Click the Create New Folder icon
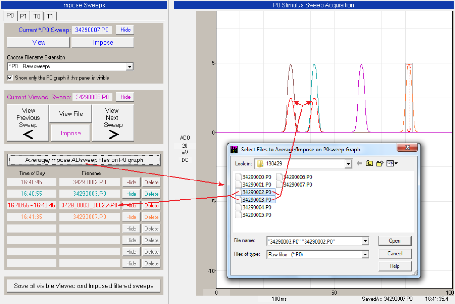Screen dimensions: 455x304 click(x=379, y=164)
